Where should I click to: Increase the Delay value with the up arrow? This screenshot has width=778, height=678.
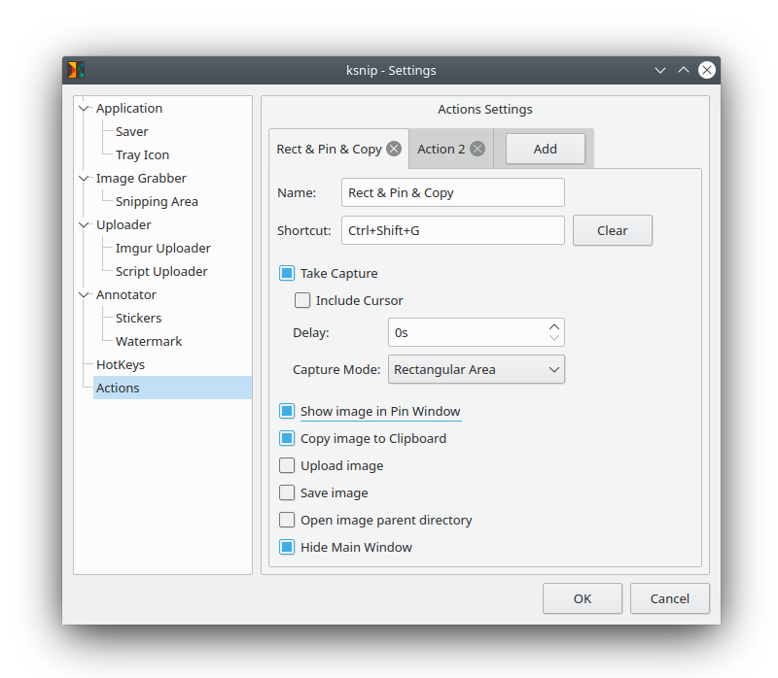(x=554, y=327)
